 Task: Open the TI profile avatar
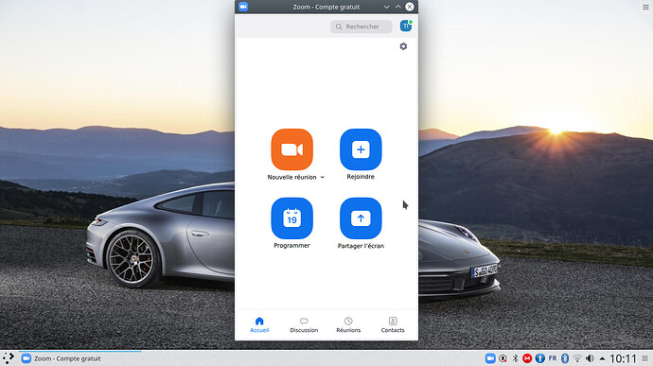pos(406,26)
